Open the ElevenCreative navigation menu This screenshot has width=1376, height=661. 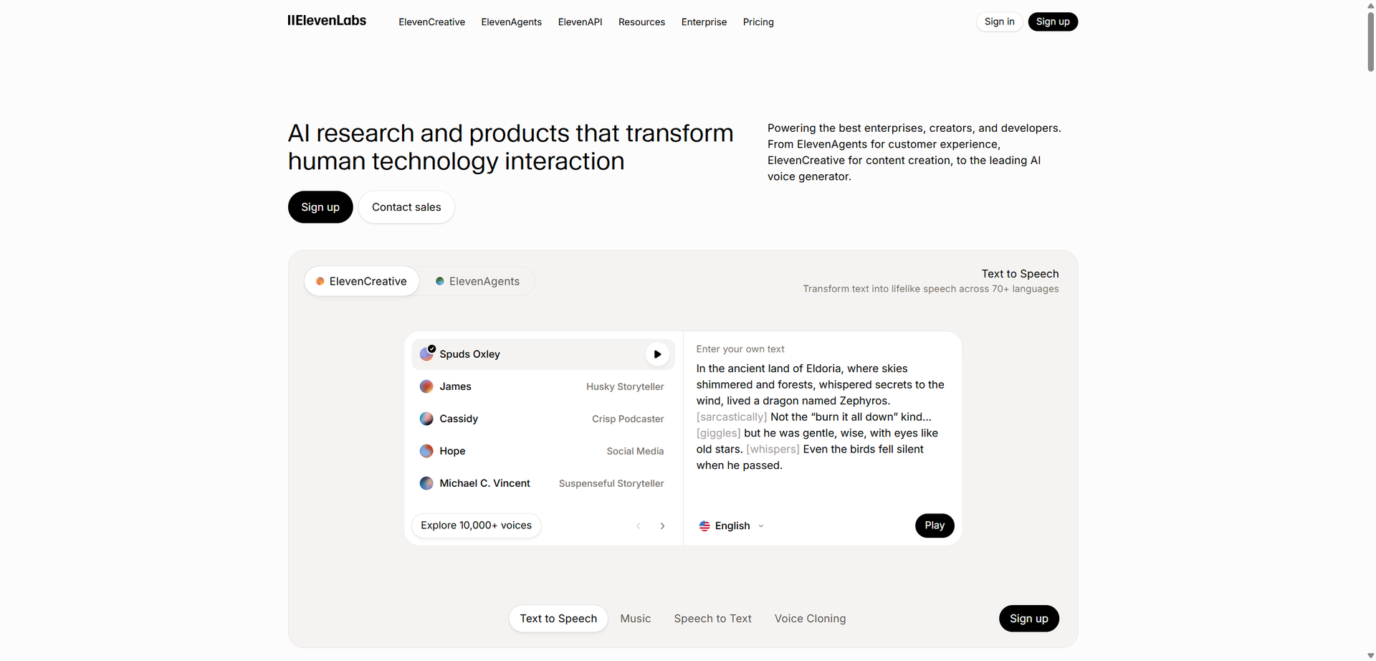(431, 22)
